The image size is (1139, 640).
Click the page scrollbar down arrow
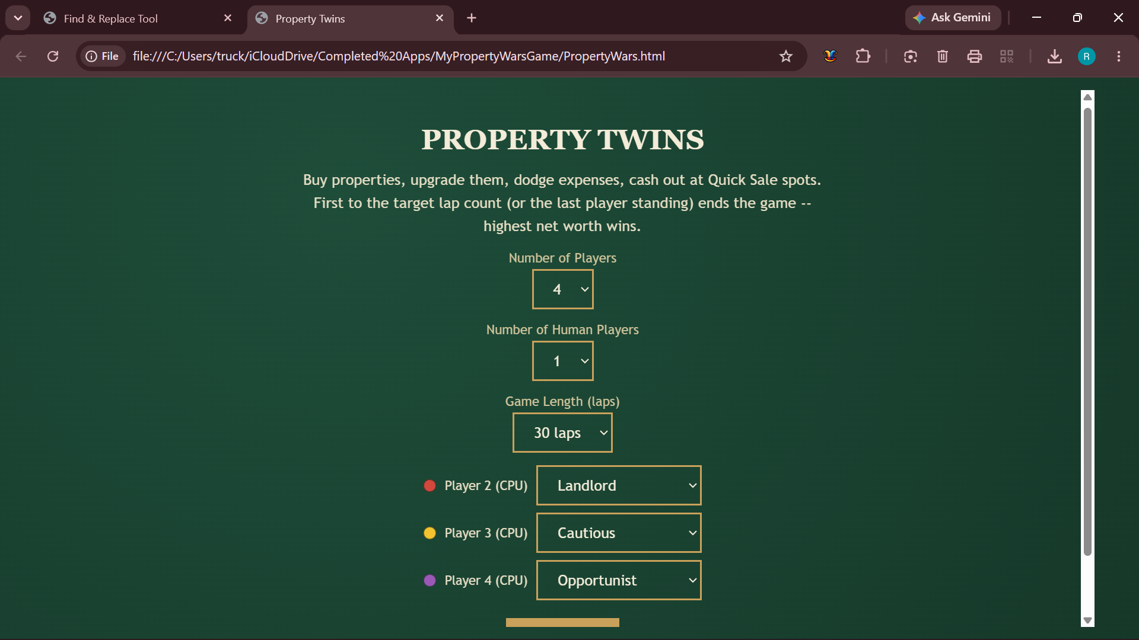1087,620
